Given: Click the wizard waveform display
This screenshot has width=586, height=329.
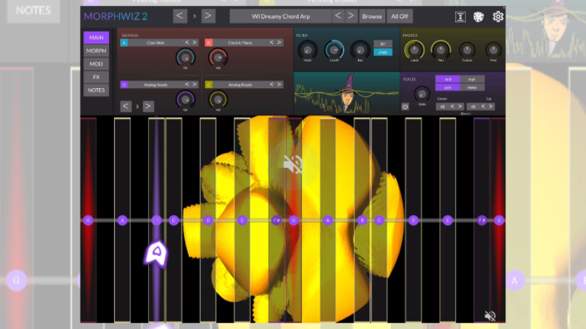Looking at the screenshot, I should [346, 93].
